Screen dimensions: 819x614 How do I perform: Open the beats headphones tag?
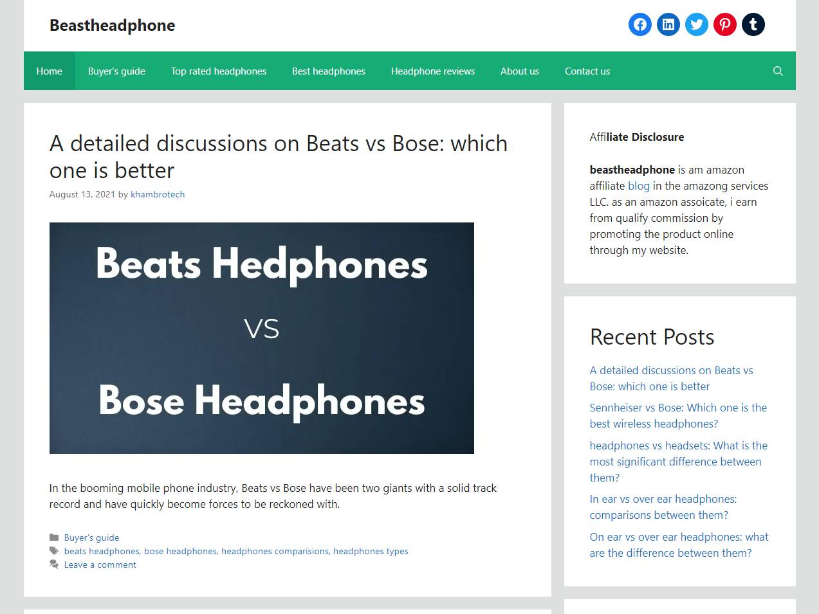point(102,551)
